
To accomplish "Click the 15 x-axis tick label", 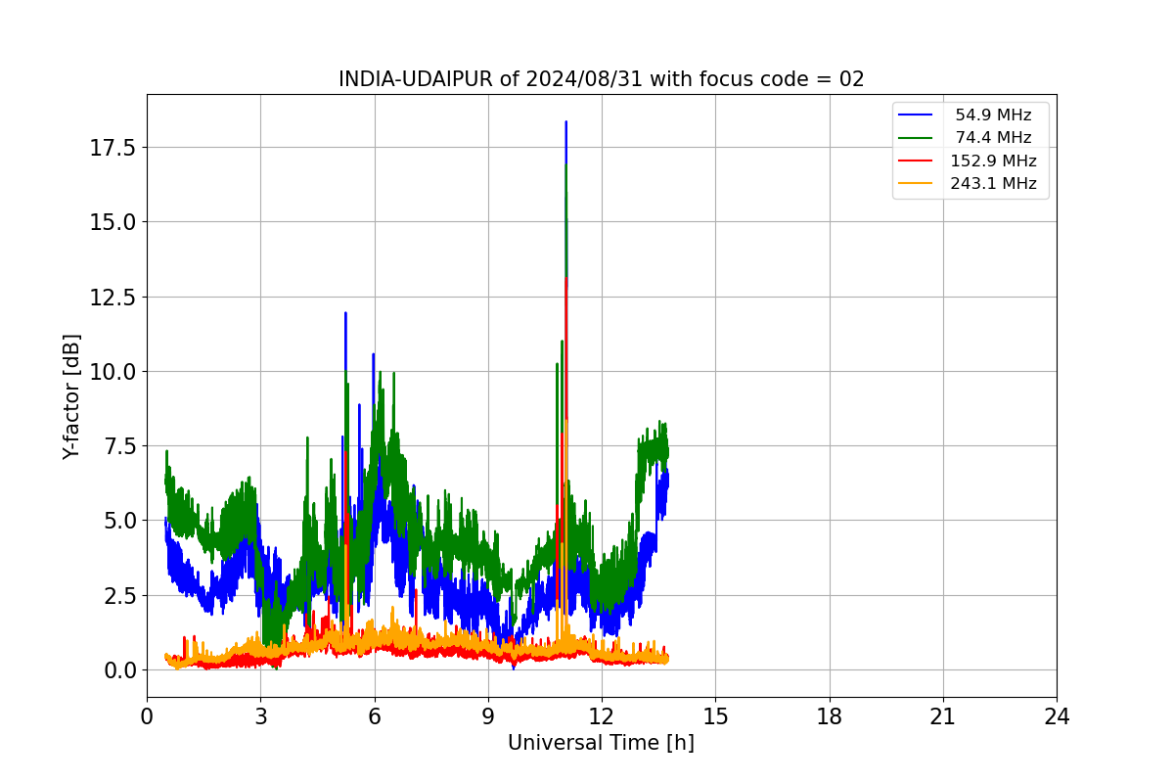I will click(x=715, y=716).
